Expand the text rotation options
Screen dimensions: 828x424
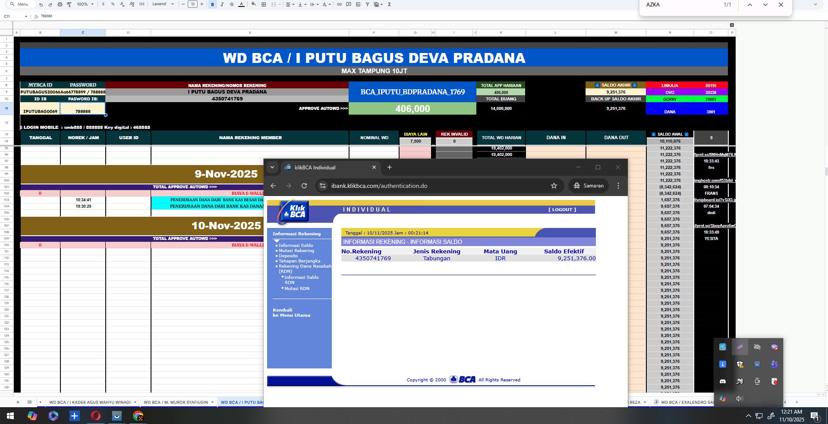327,4
